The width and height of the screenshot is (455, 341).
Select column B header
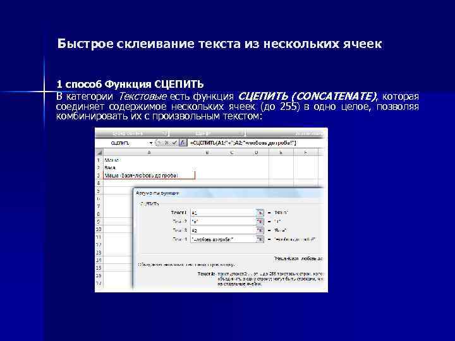(x=207, y=152)
